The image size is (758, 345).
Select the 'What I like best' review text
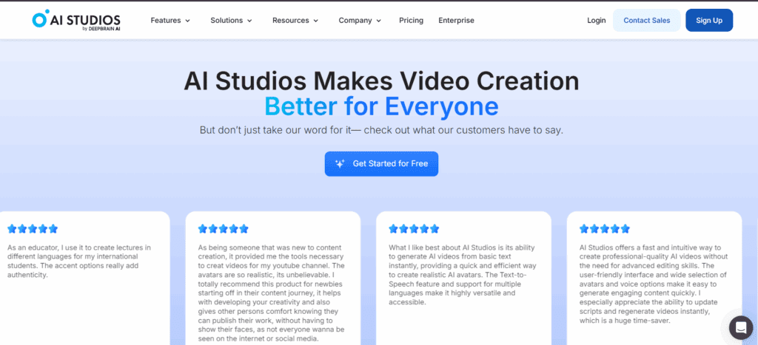[463, 275]
